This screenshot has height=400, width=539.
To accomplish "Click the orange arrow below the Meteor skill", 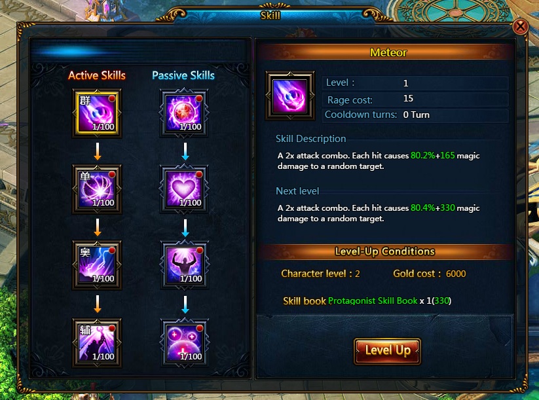I will coord(98,151).
